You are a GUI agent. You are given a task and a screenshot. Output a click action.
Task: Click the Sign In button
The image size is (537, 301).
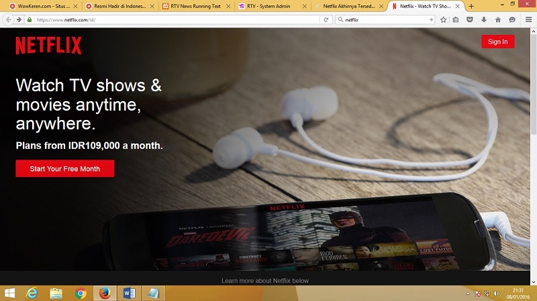(497, 42)
